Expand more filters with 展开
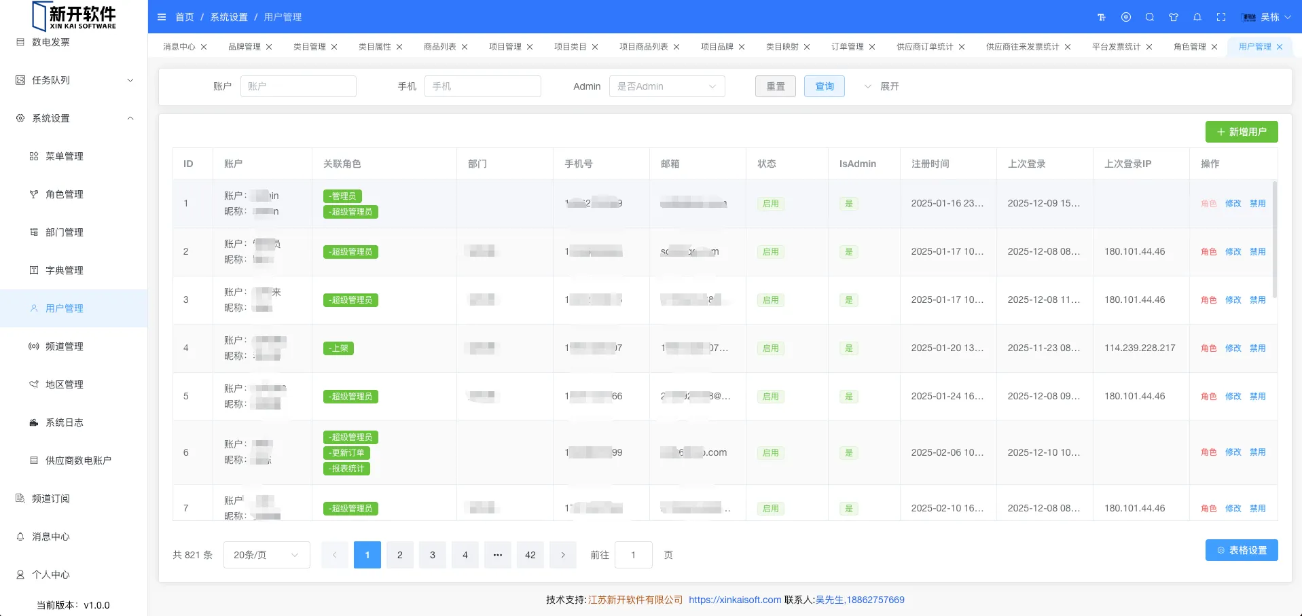1302x616 pixels. pyautogui.click(x=882, y=86)
